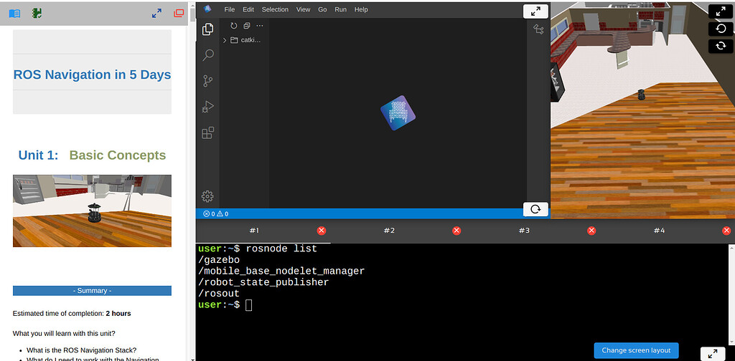Click the blue open-book notebook icon
The width and height of the screenshot is (735, 361).
tap(14, 13)
